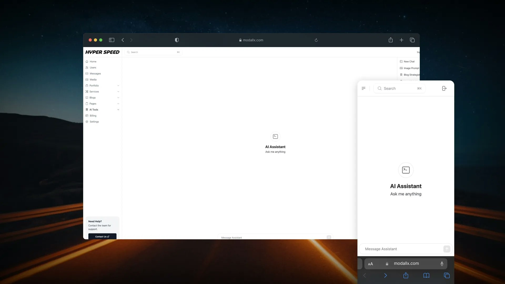Click the AI Tools sidebar icon
Viewport: 505px width, 284px height.
(87, 110)
